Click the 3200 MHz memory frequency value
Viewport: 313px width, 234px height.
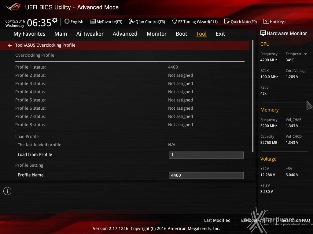[x=269, y=126]
